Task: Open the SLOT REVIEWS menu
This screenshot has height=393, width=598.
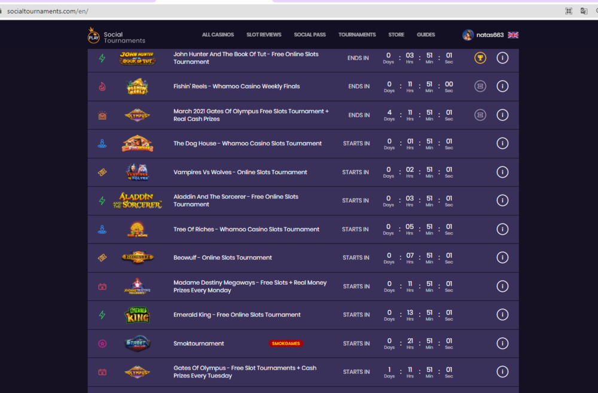Action: coord(264,35)
